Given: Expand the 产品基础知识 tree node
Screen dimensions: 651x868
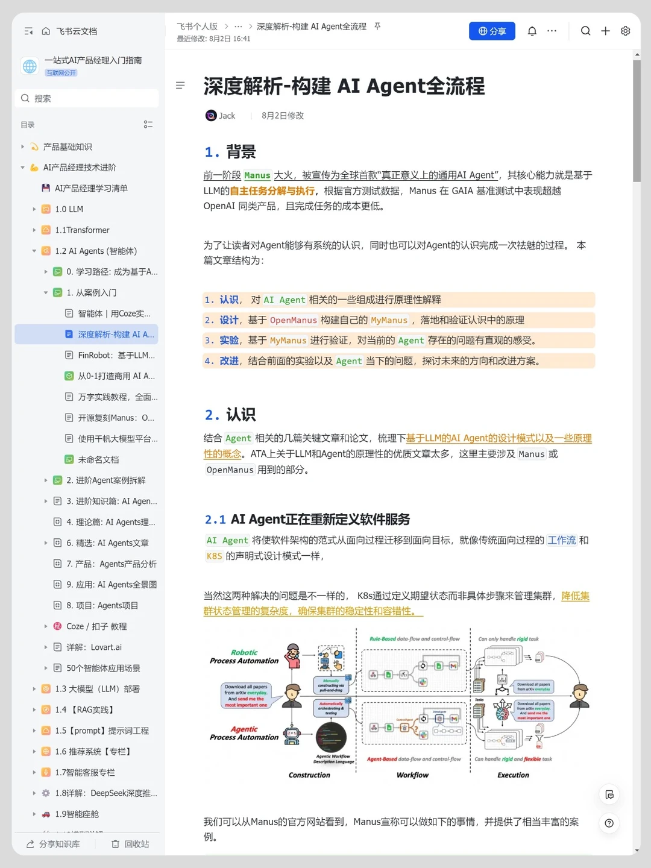Looking at the screenshot, I should [23, 146].
